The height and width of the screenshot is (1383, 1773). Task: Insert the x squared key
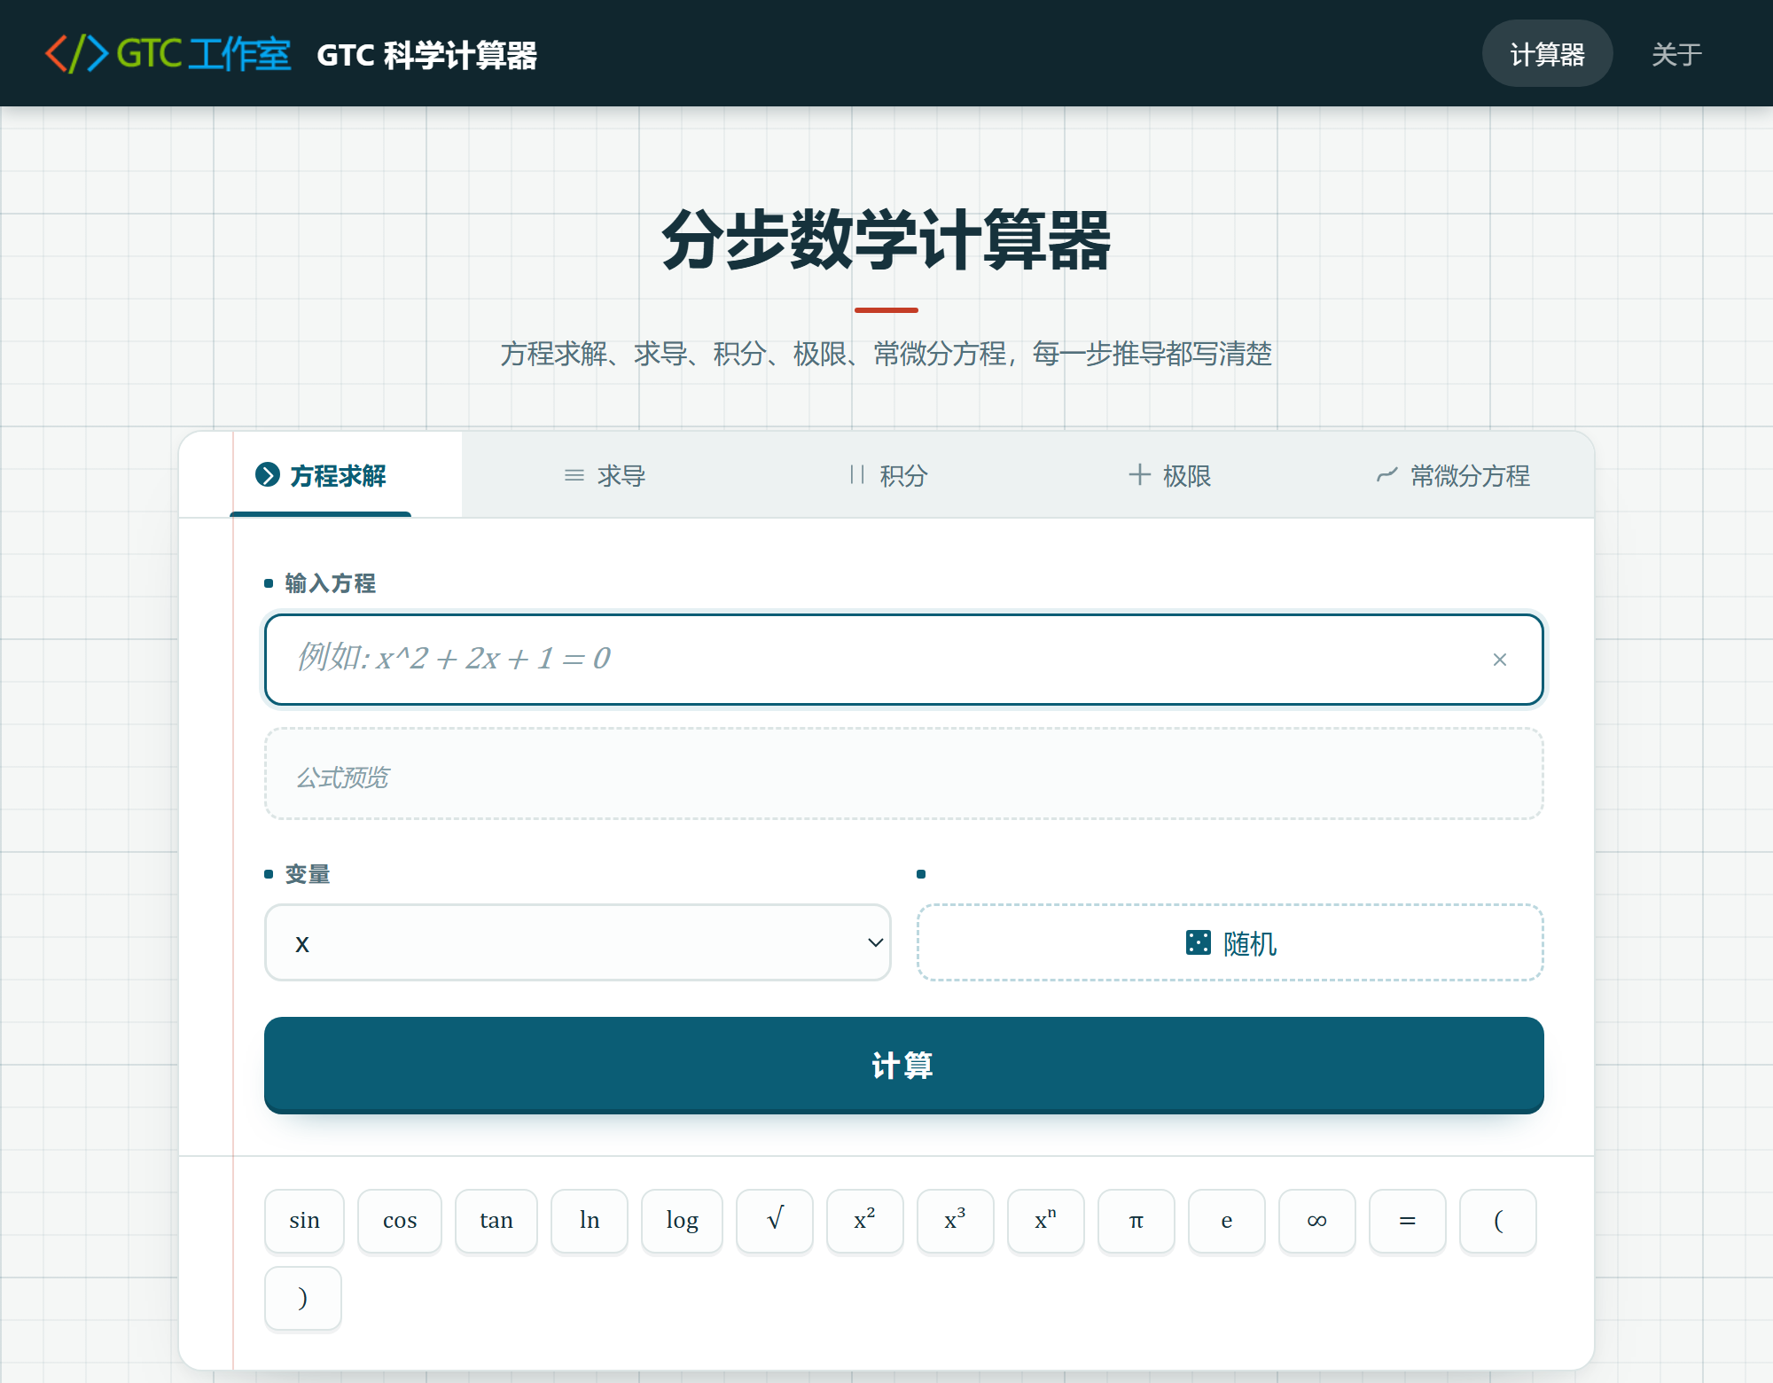865,1221
